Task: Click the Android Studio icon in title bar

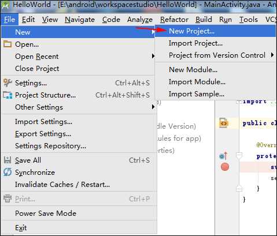Action: pyautogui.click(x=5, y=5)
